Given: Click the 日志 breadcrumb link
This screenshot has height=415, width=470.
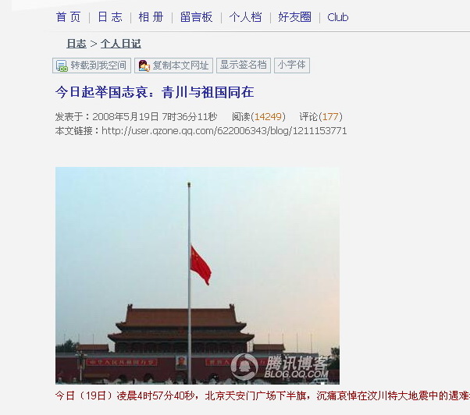Looking at the screenshot, I should click(77, 44).
